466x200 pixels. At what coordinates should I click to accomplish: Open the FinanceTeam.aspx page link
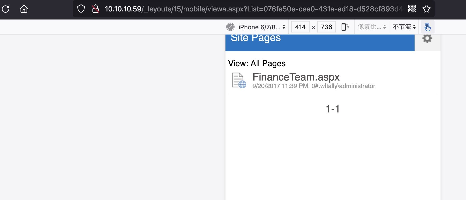click(296, 77)
